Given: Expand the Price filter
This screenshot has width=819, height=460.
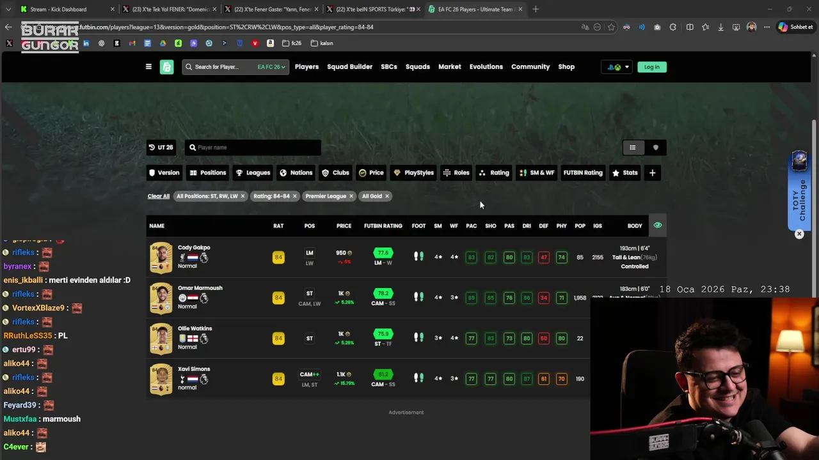Looking at the screenshot, I should click(371, 172).
